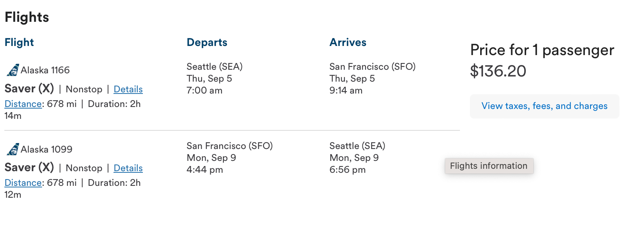The height and width of the screenshot is (233, 627).
Task: Open Details for Alaska 1166 flight
Action: (x=128, y=89)
